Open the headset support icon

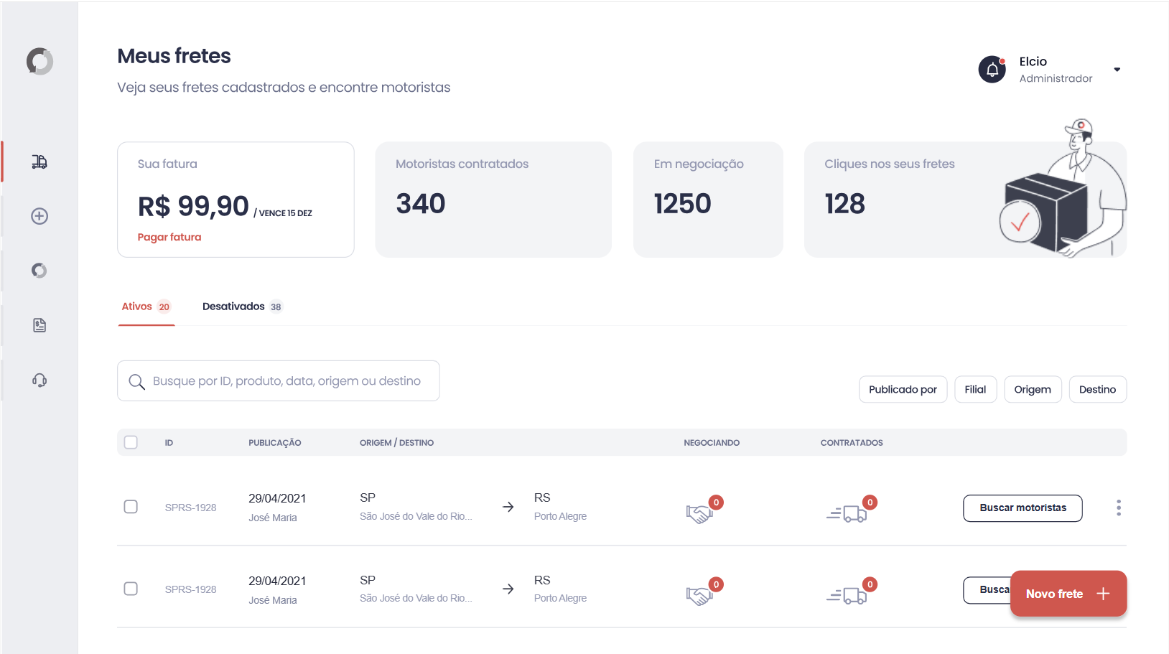pos(39,380)
